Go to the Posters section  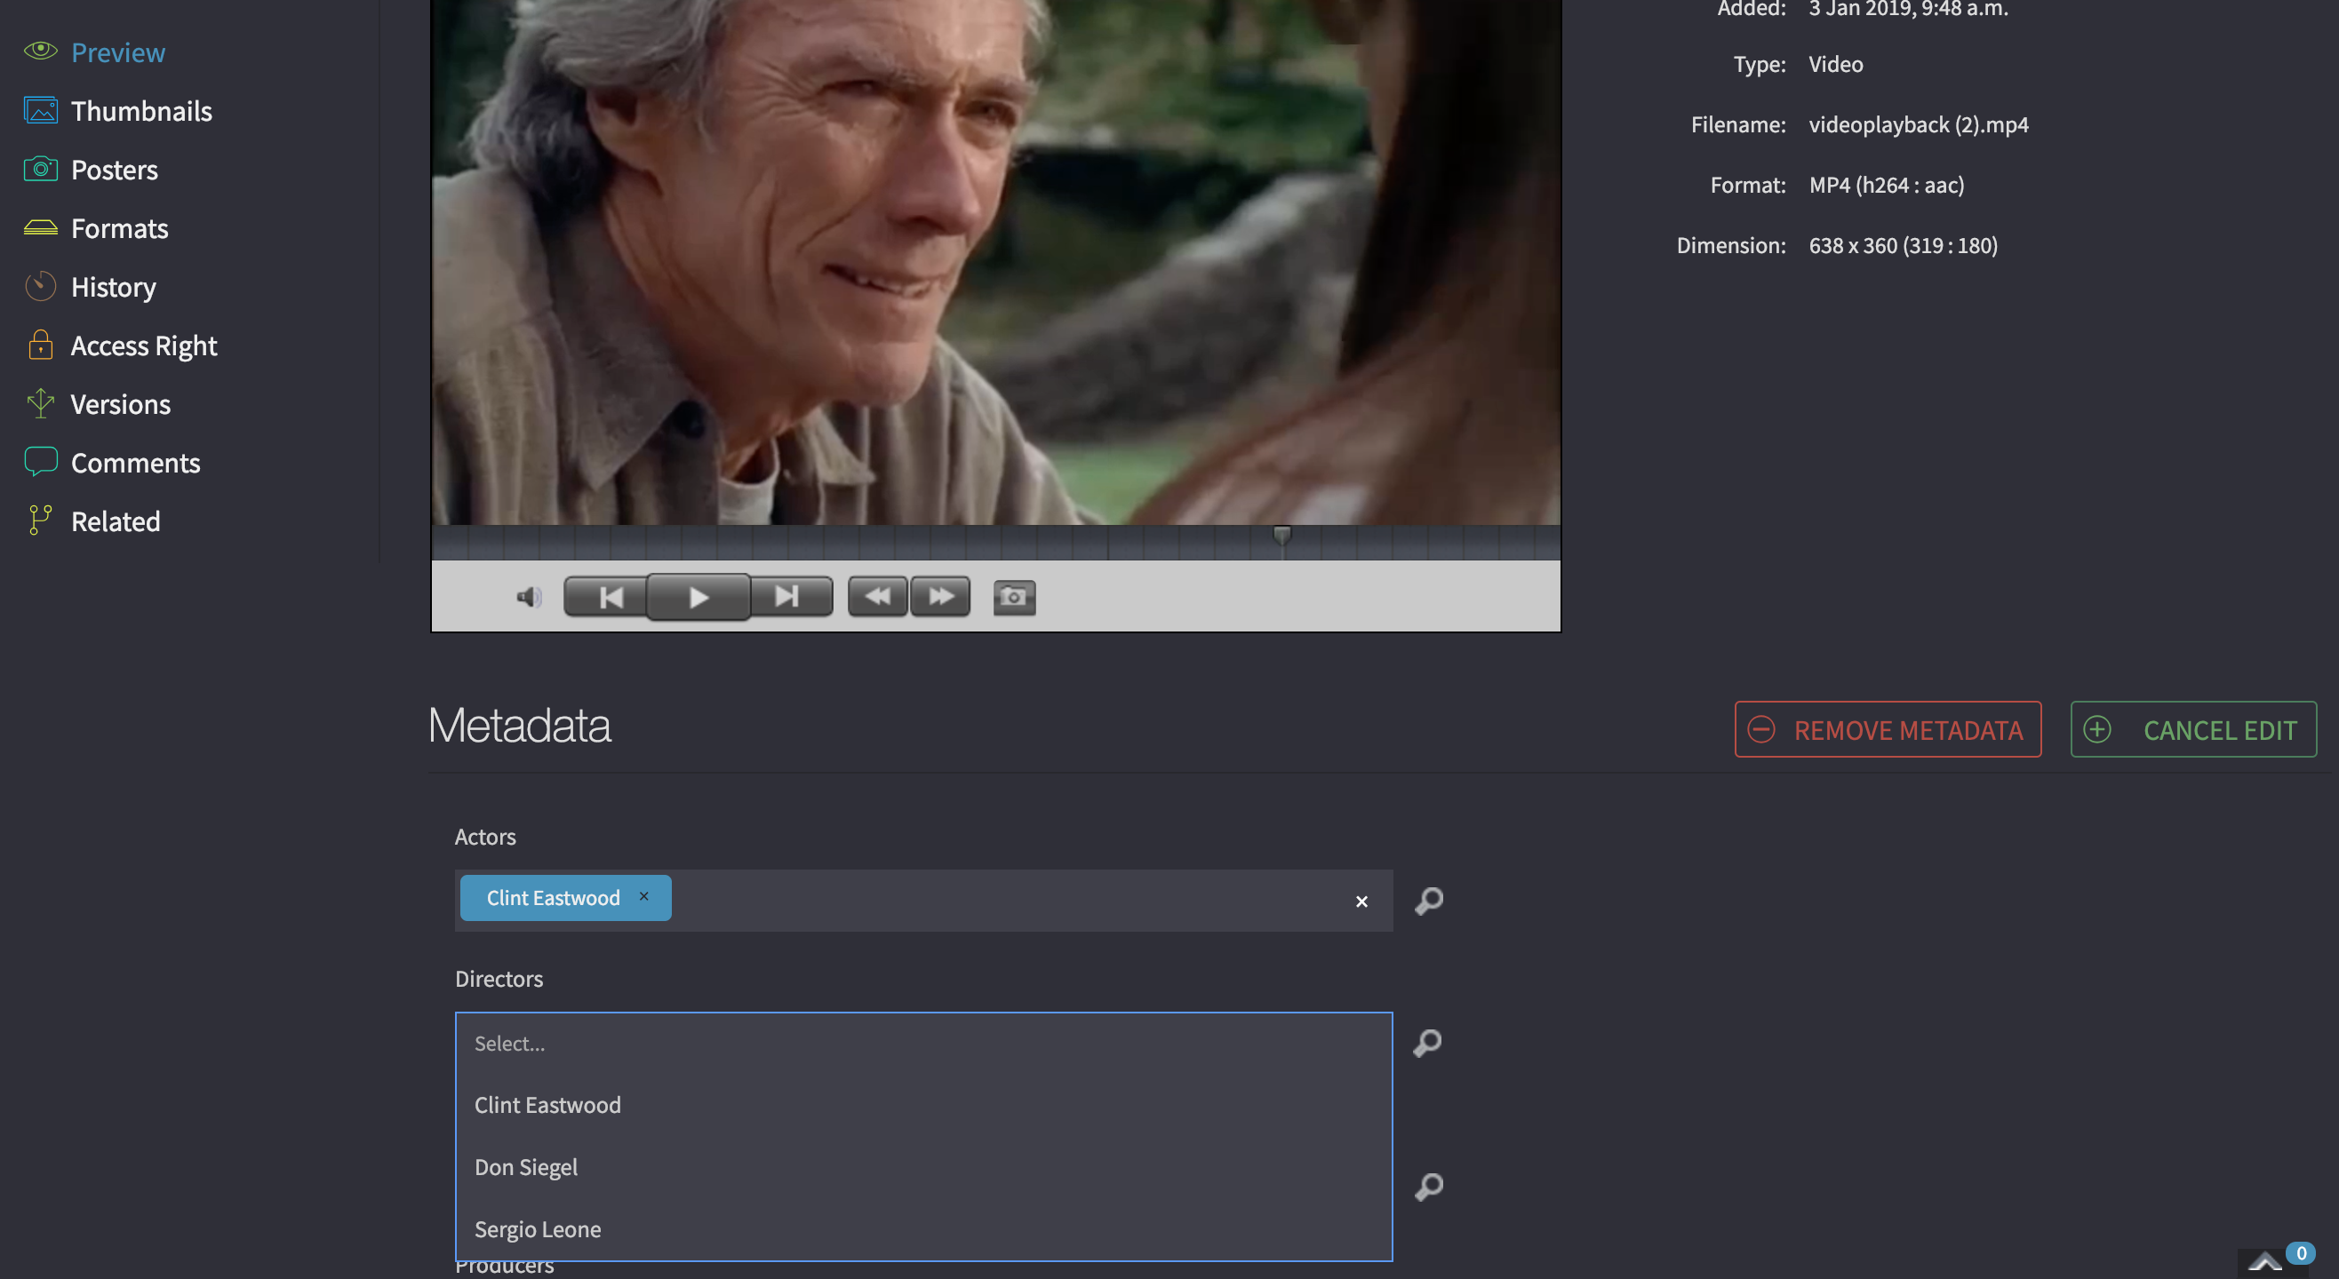tap(115, 170)
